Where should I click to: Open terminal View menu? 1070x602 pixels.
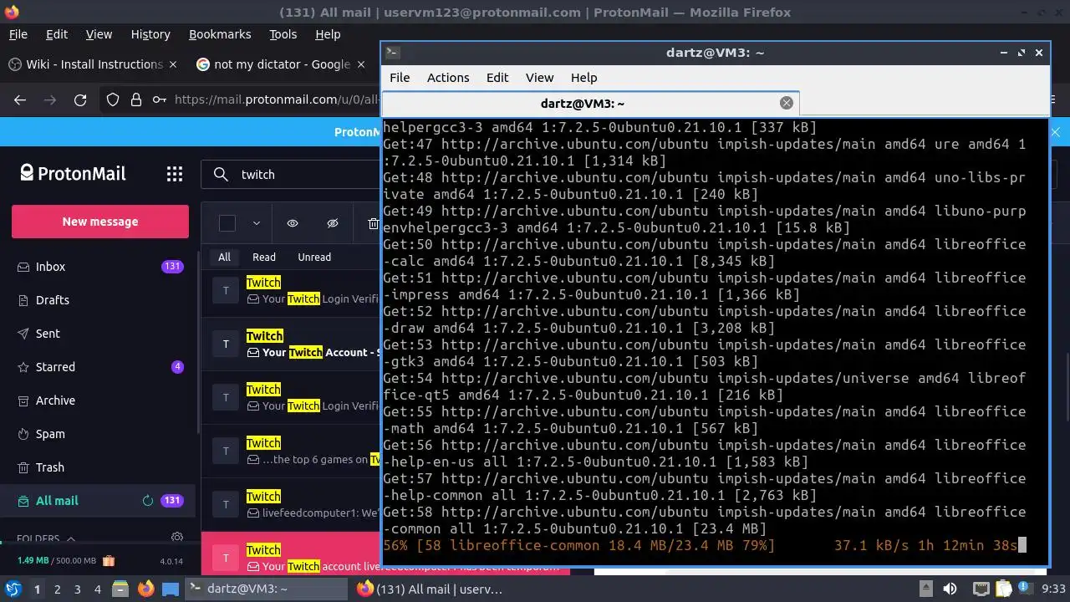pyautogui.click(x=539, y=77)
